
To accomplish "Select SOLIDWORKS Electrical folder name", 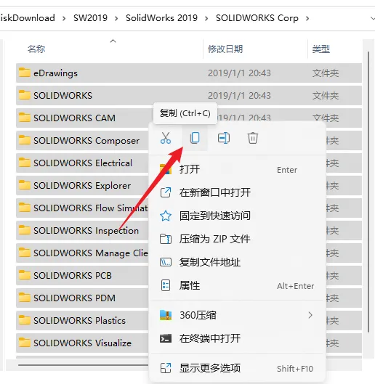I will 83,163.
